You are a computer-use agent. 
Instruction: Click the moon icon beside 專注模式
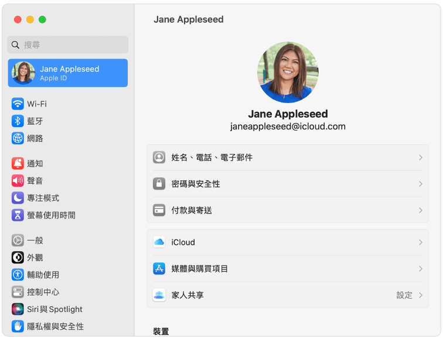(18, 198)
